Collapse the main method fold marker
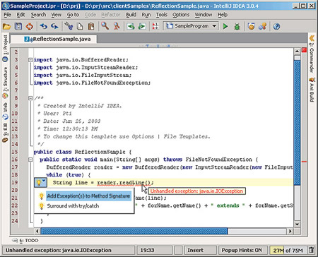This screenshot has width=318, height=257. 30,160
